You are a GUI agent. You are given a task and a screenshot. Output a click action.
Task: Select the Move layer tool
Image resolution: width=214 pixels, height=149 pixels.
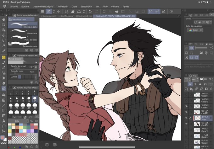[x=4, y=35]
